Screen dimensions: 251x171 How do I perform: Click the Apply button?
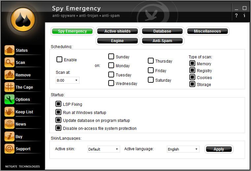coord(219,149)
